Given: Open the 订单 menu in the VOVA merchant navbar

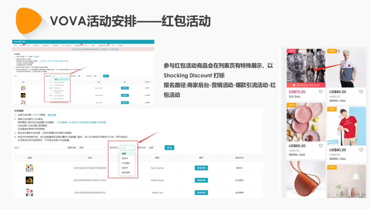Looking at the screenshot, I should tap(29, 45).
